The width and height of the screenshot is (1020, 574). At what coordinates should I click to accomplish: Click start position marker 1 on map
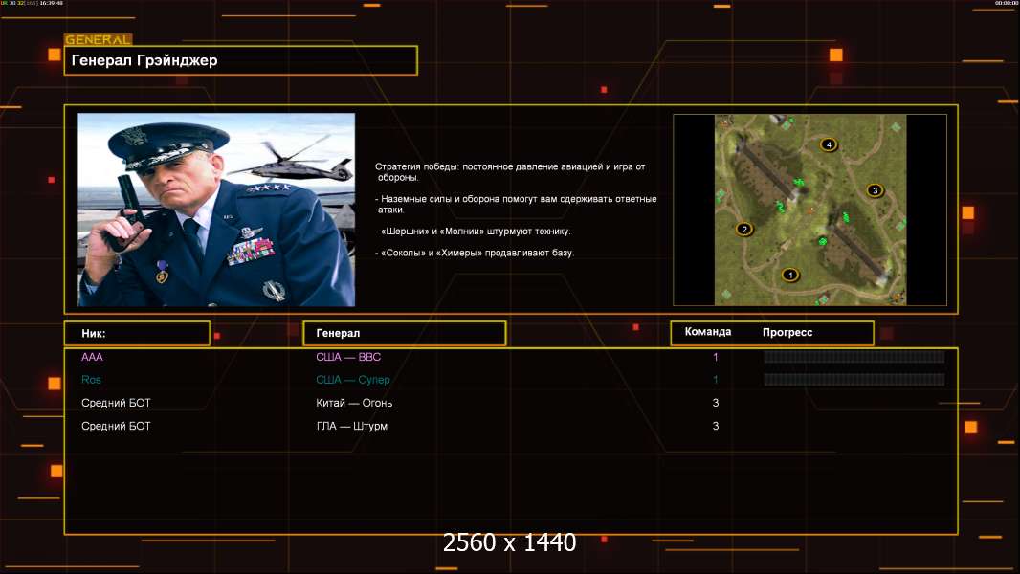point(789,275)
